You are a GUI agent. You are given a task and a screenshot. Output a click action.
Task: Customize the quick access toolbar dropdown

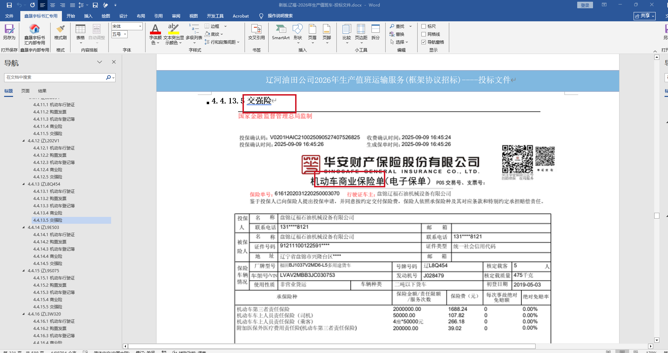(115, 5)
